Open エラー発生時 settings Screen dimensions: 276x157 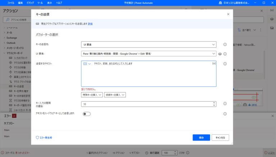pyautogui.click(x=44, y=138)
